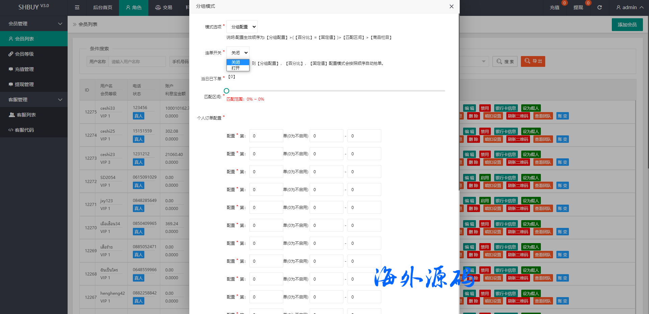649x314 pixels.
Task: Click 启用 button for user SD2054
Action: (x=485, y=178)
